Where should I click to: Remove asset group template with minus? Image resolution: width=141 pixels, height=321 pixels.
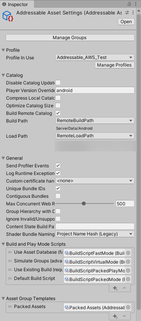124,316
